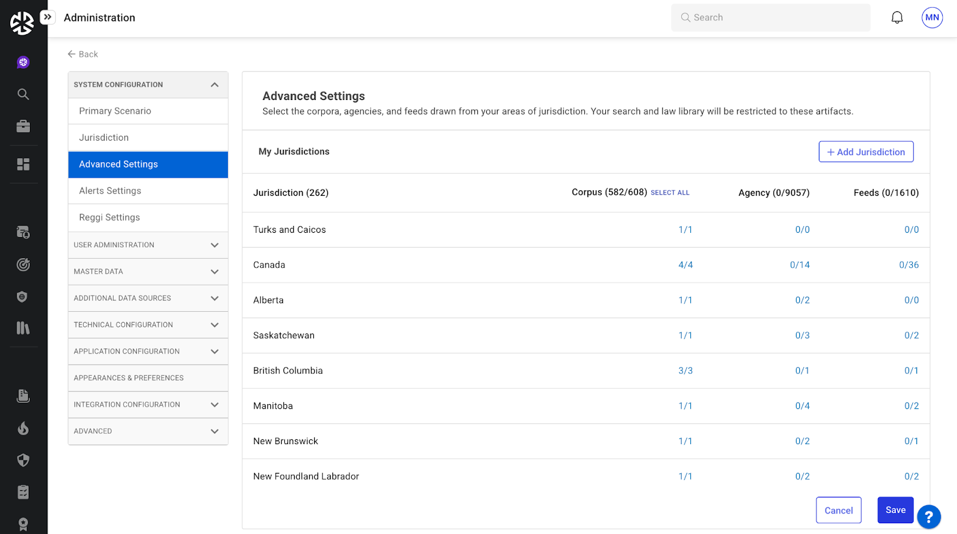Open notifications bell icon
Screen dimensions: 957x534
(x=897, y=18)
